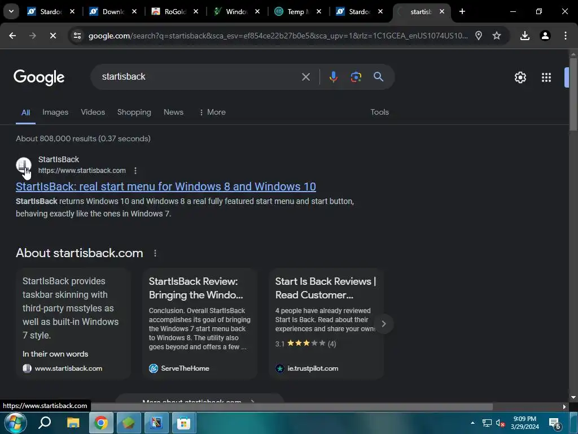This screenshot has height=434, width=578.
Task: Open the Chrome three-dot menu
Action: 565,36
